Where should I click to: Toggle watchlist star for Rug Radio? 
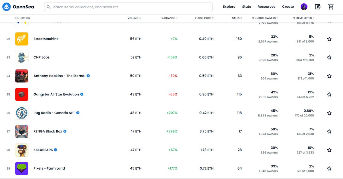tap(329, 113)
